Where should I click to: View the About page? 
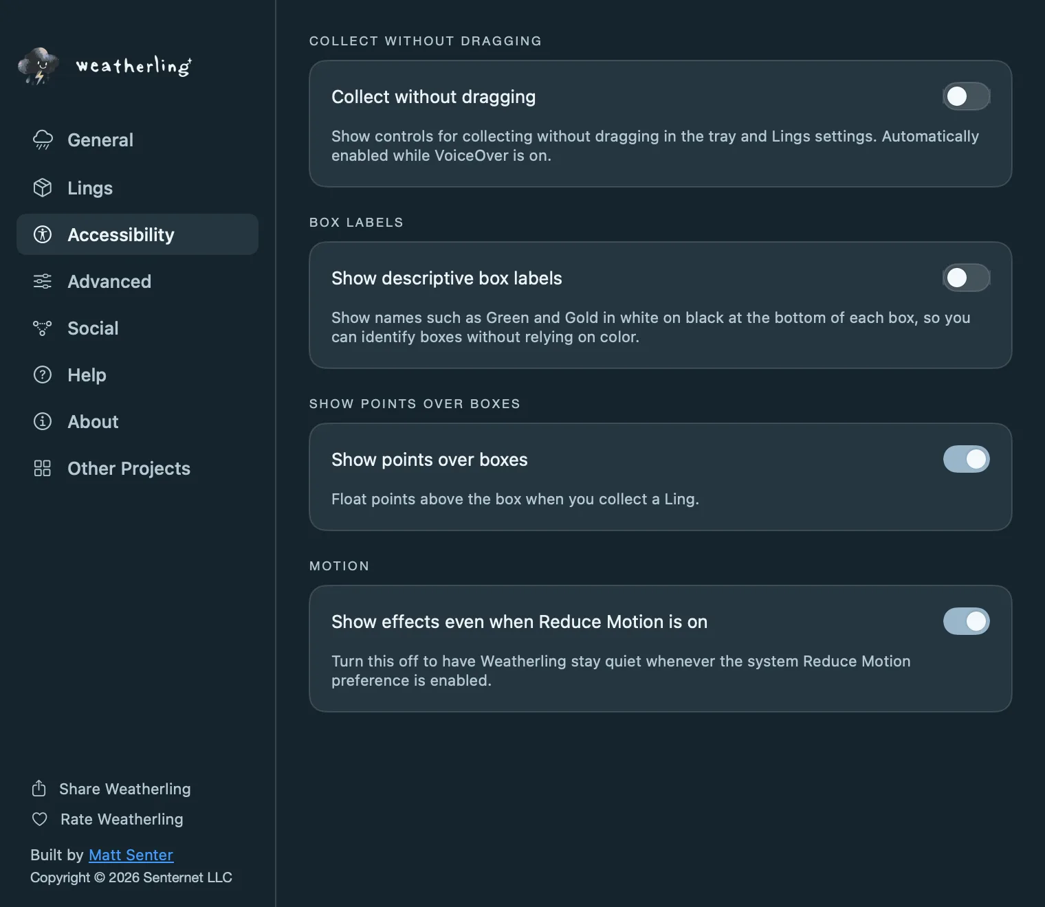[x=137, y=421]
